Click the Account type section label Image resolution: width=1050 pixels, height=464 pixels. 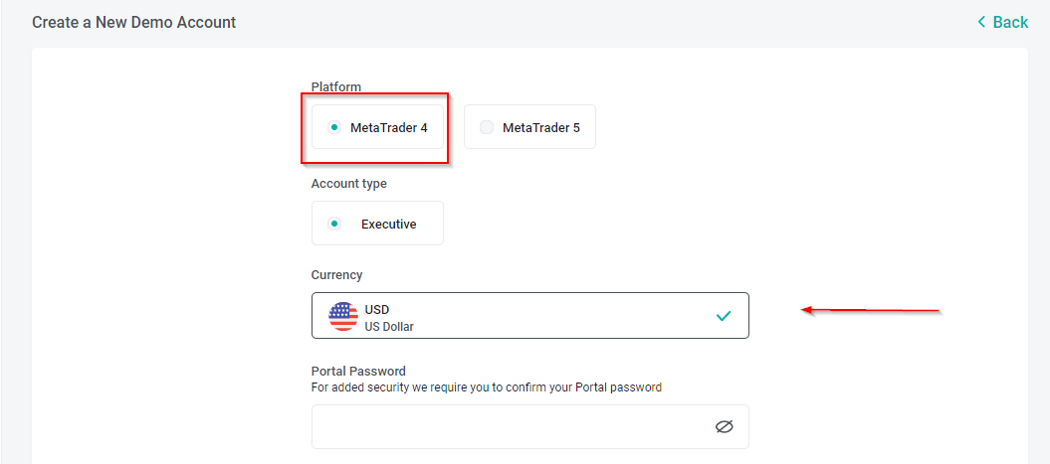tap(349, 183)
